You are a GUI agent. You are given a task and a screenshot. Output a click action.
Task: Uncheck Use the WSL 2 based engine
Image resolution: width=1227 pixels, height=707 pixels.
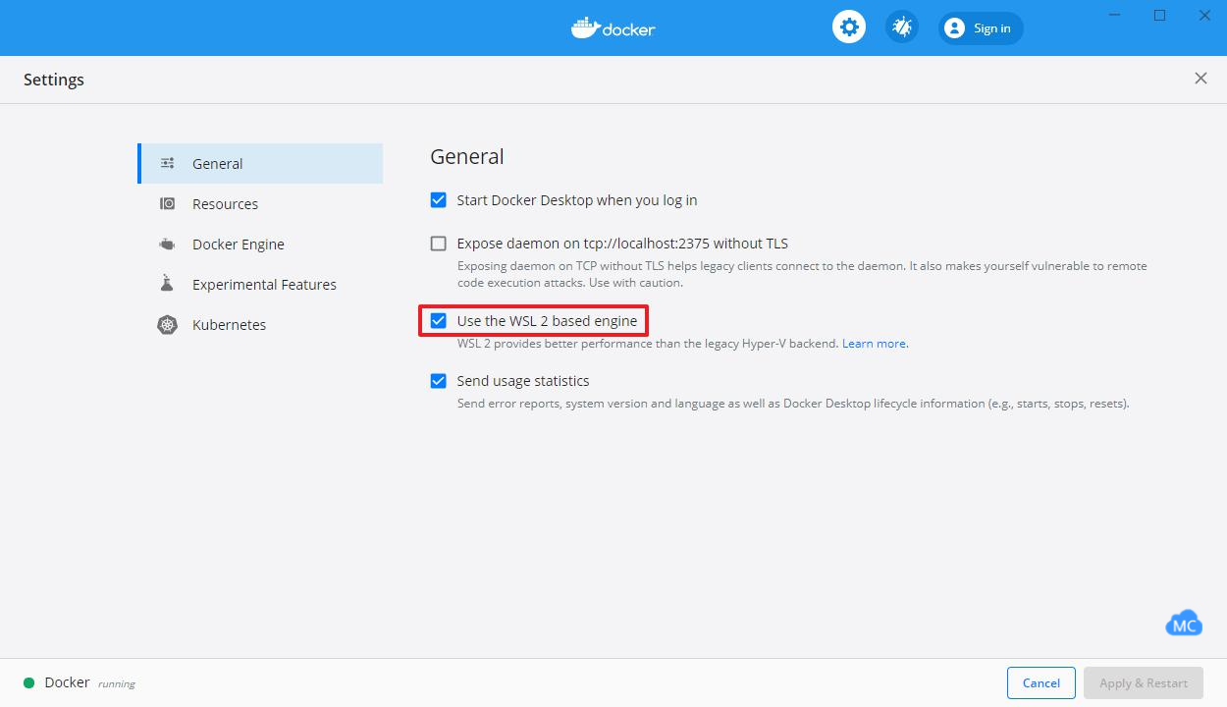[x=439, y=321]
